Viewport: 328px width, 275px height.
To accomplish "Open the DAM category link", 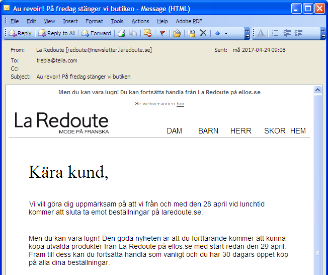I will [x=174, y=131].
